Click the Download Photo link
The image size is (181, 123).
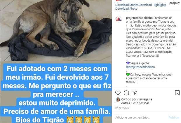coord(126,9)
